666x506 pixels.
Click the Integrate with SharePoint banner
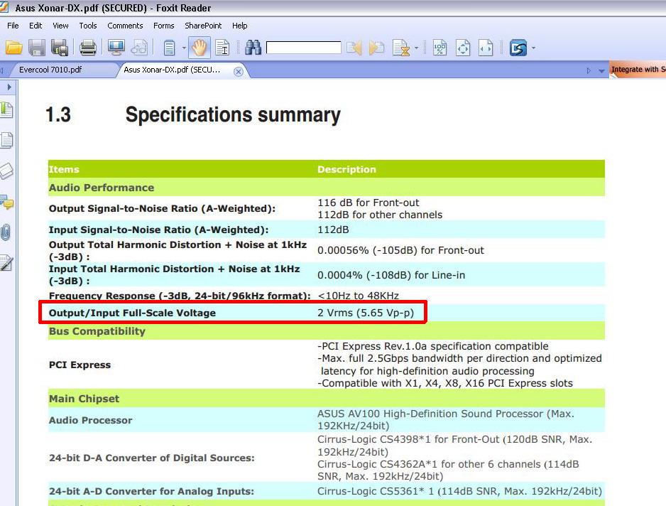pos(638,70)
